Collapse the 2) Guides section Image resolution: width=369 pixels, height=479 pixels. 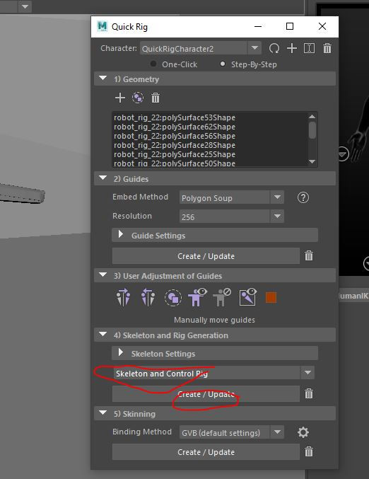tap(103, 178)
